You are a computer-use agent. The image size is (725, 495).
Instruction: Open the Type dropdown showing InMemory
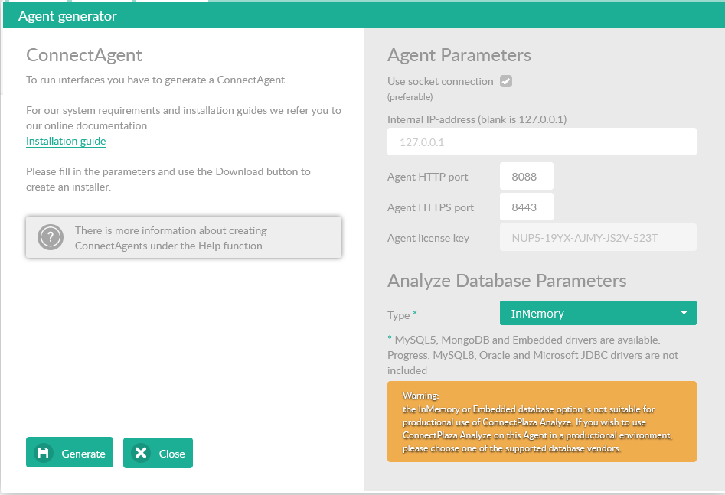(x=598, y=314)
